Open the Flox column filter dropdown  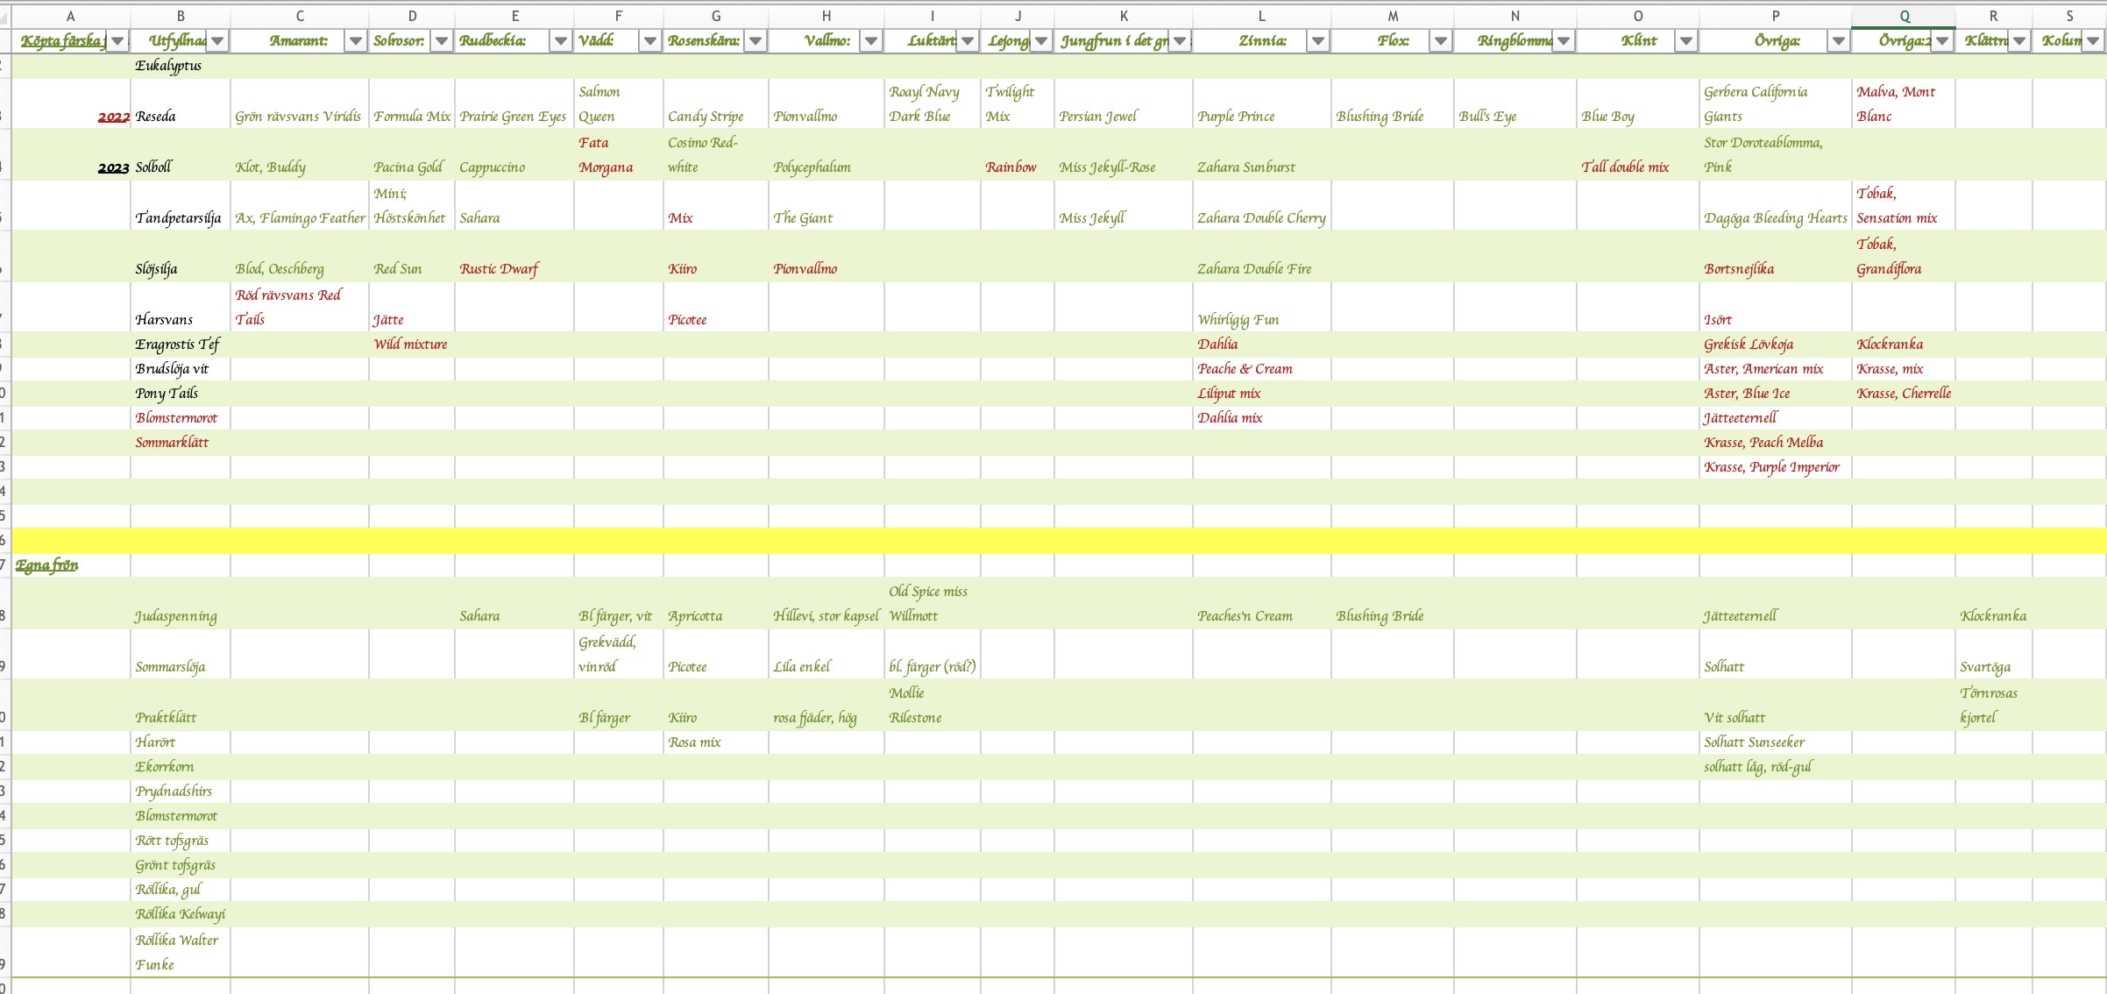click(x=1439, y=40)
